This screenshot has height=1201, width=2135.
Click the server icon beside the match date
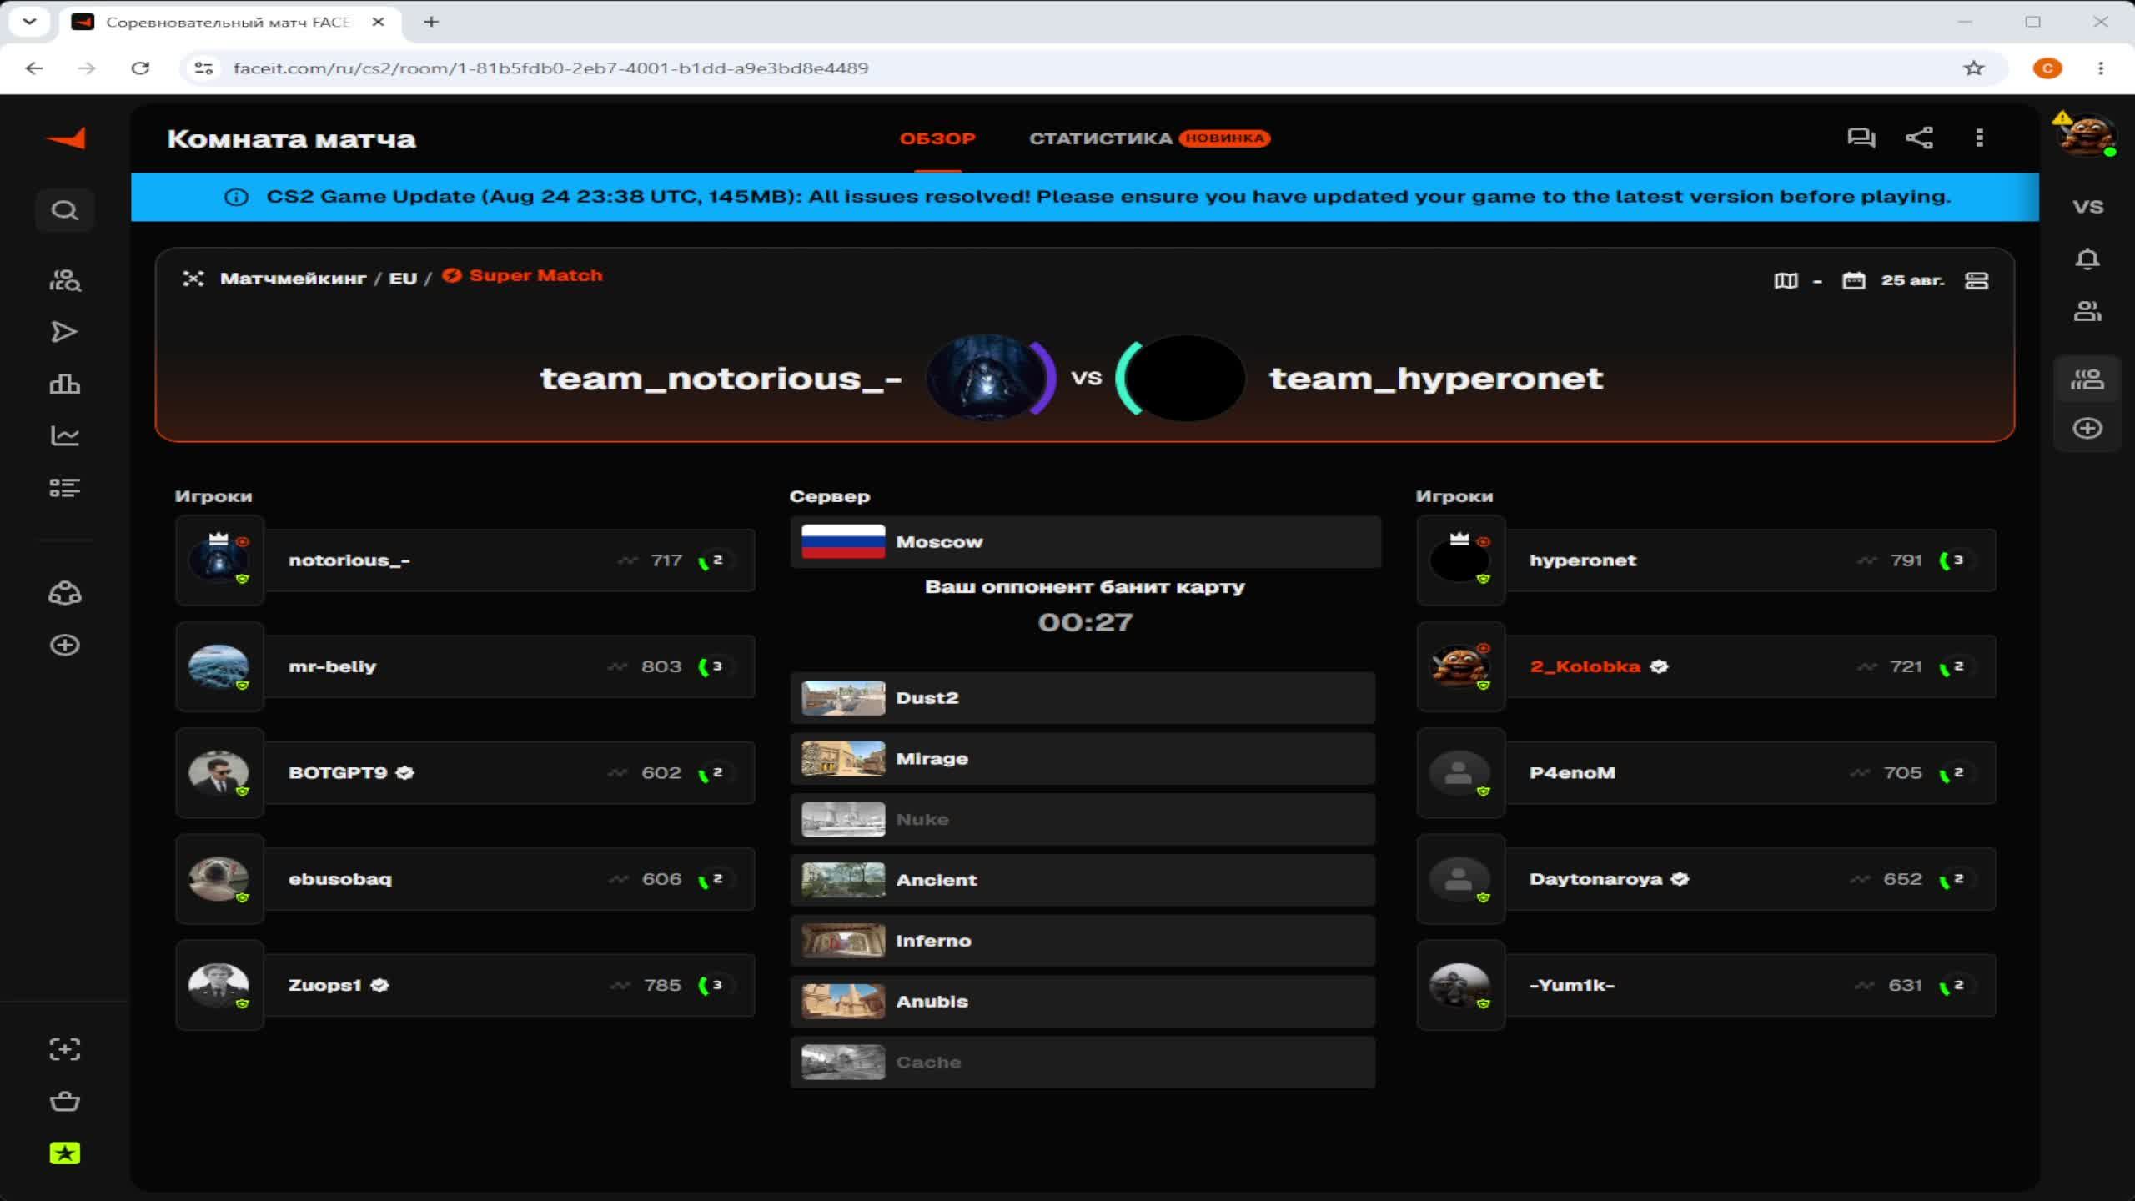[1977, 280]
